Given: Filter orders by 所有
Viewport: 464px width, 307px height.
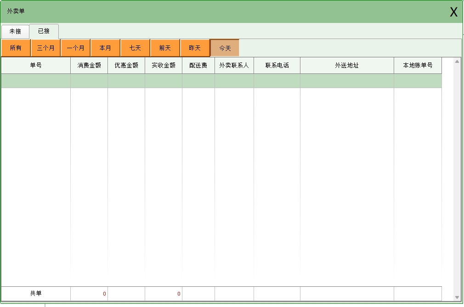Looking at the screenshot, I should (x=16, y=48).
